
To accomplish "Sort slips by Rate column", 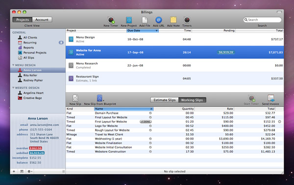I will (x=214, y=109).
